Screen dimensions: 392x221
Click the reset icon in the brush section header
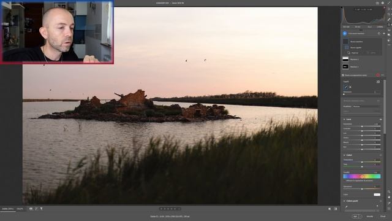tap(378, 82)
